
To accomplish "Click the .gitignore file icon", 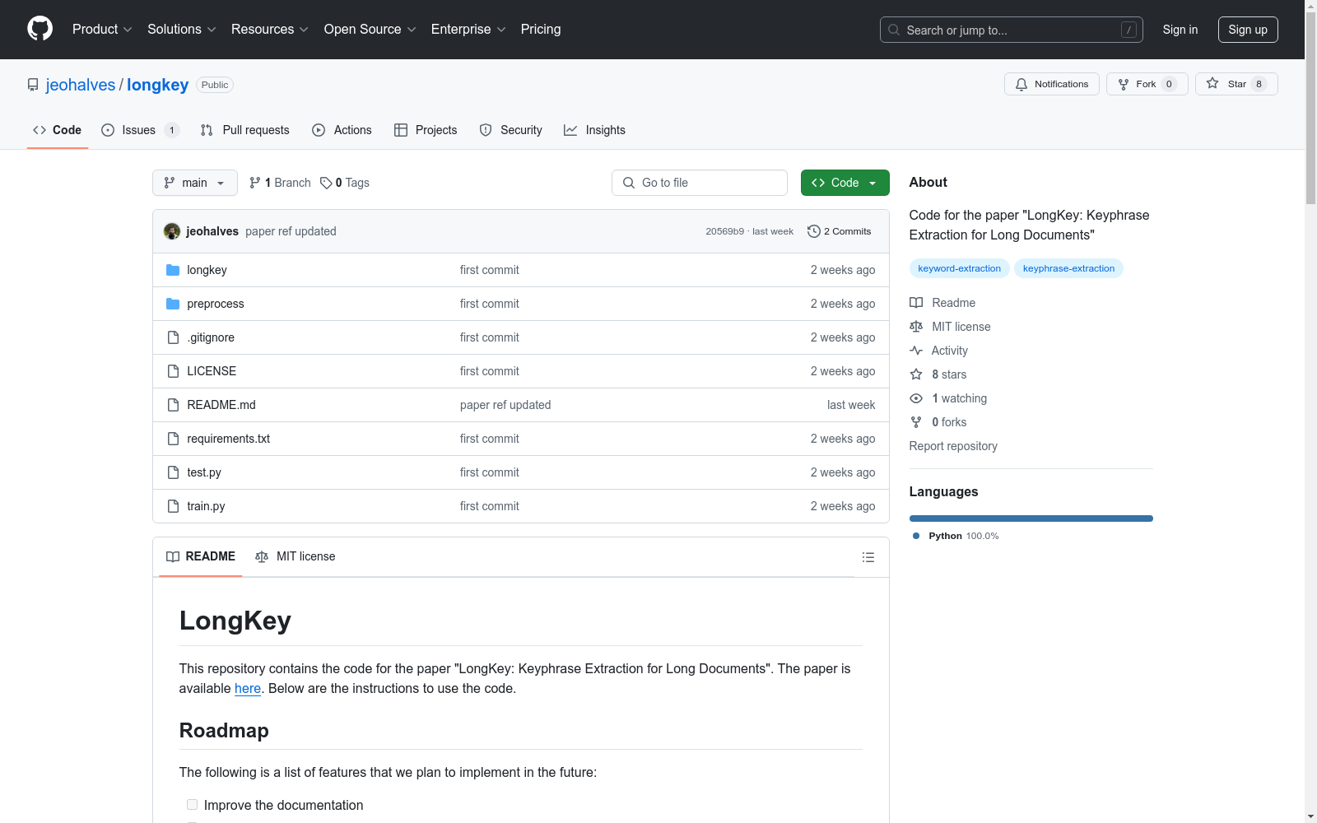I will tap(173, 337).
